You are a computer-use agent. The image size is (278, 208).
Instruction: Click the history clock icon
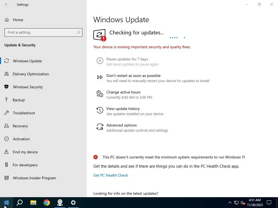pos(100,110)
